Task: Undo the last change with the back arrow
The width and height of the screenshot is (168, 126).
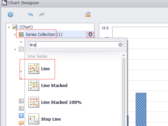Action: 30,14
